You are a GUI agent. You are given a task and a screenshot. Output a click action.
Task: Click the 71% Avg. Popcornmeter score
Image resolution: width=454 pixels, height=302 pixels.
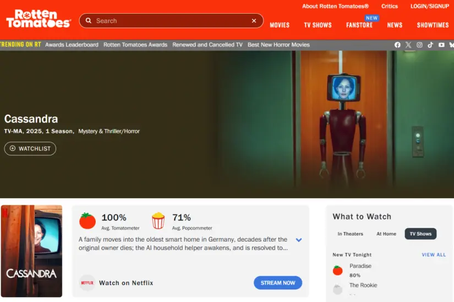pyautogui.click(x=192, y=222)
